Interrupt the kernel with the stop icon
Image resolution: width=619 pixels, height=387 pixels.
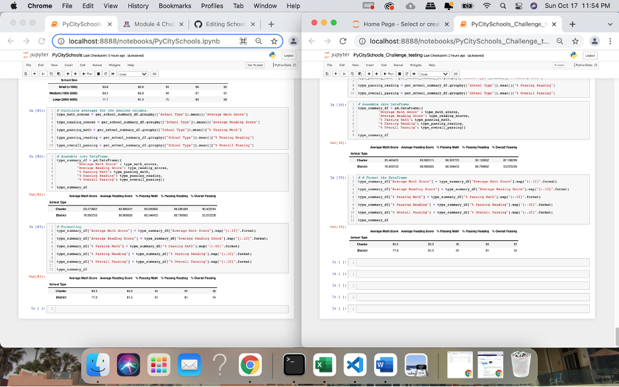99,74
